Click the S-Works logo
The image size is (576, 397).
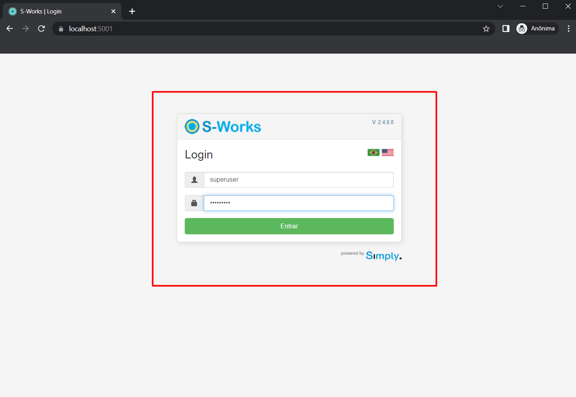point(223,126)
